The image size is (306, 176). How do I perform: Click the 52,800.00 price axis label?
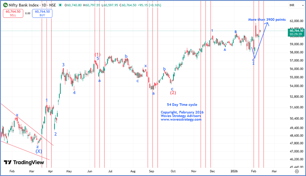[x=297, y=97]
